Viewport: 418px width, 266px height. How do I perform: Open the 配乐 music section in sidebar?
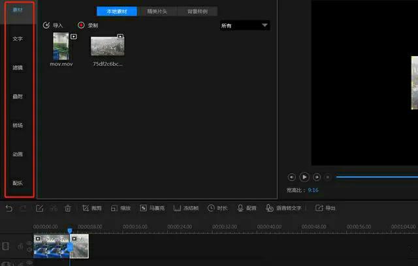click(x=18, y=183)
